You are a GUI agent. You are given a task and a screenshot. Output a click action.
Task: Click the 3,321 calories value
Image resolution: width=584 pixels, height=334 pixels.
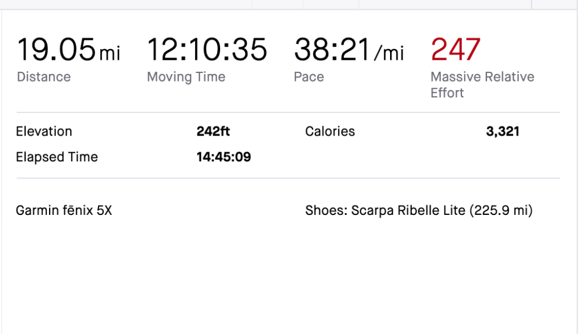[x=502, y=131]
